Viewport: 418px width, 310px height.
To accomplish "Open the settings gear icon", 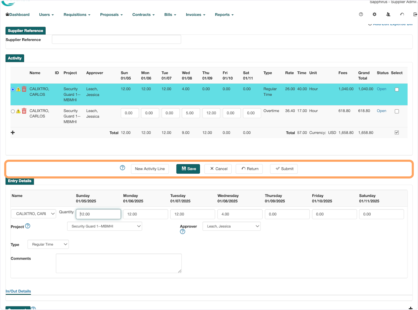I will click(374, 15).
